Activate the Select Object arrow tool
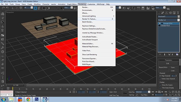This screenshot has width=181, height=102. pyautogui.click(x=35, y=8)
